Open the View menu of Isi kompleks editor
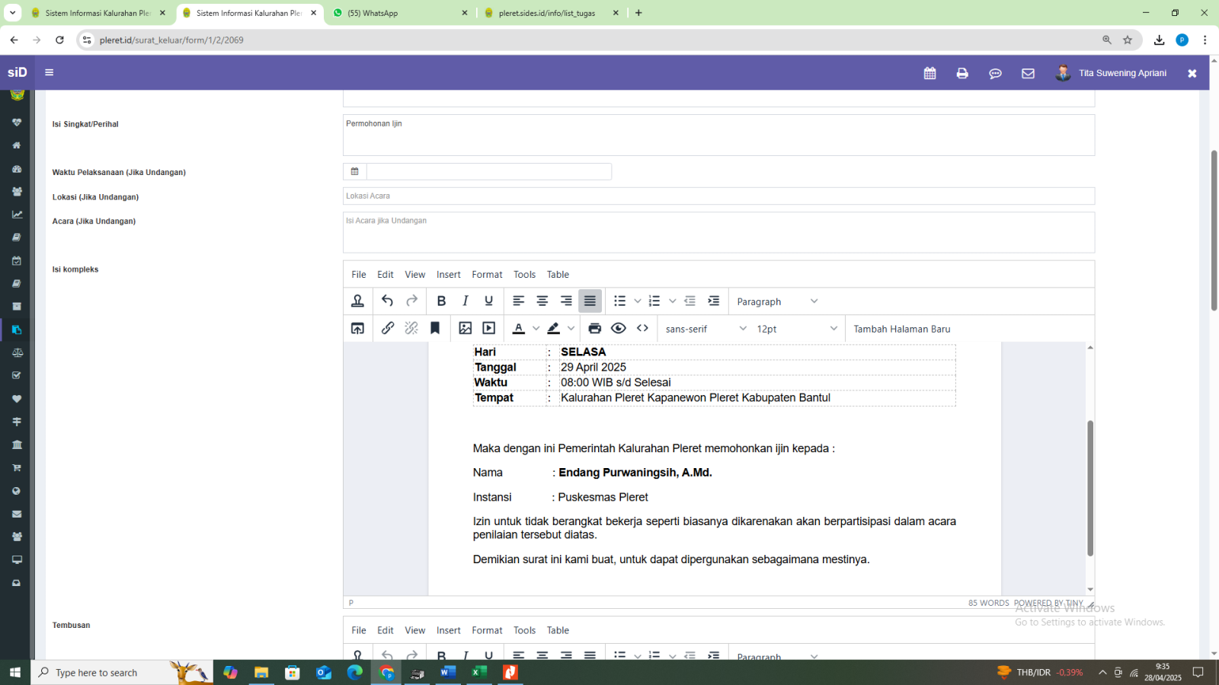1219x685 pixels. click(x=415, y=275)
